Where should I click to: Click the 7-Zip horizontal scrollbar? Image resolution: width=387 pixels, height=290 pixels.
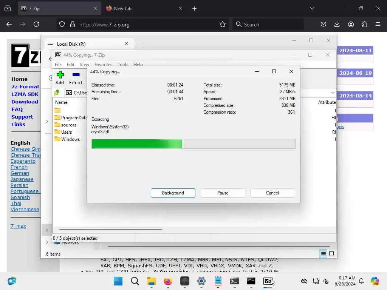[111, 229]
